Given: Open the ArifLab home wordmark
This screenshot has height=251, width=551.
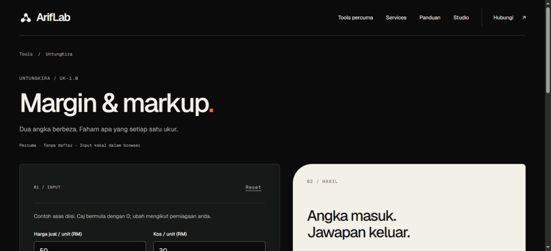Looking at the screenshot, I should (53, 18).
